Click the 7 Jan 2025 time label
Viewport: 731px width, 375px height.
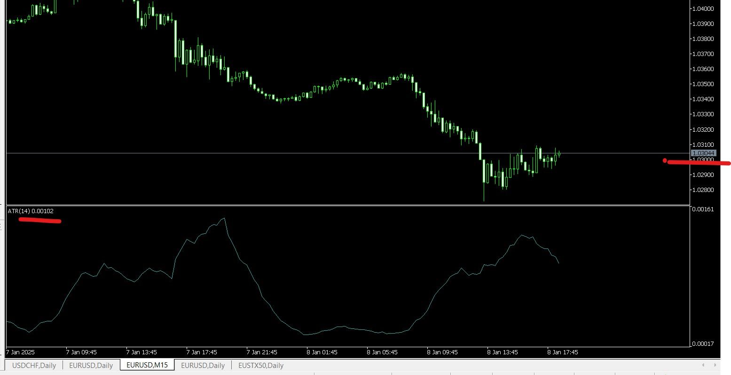click(x=21, y=352)
